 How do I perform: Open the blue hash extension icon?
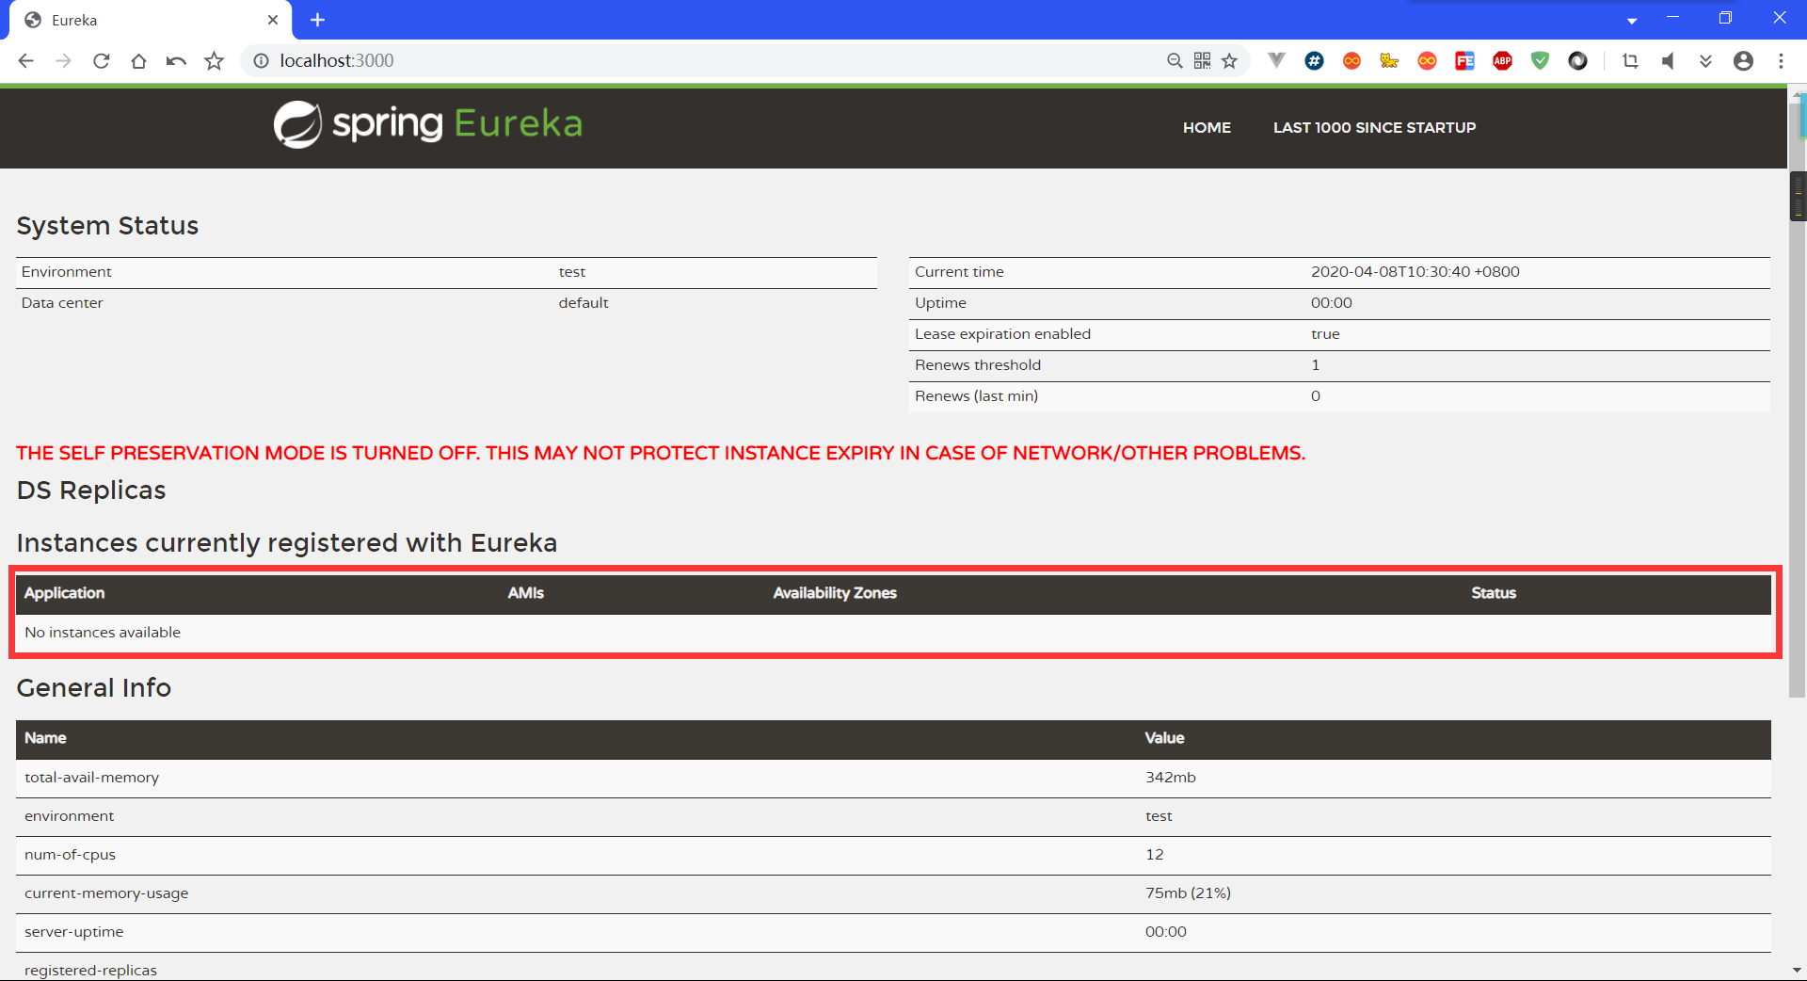tap(1315, 61)
